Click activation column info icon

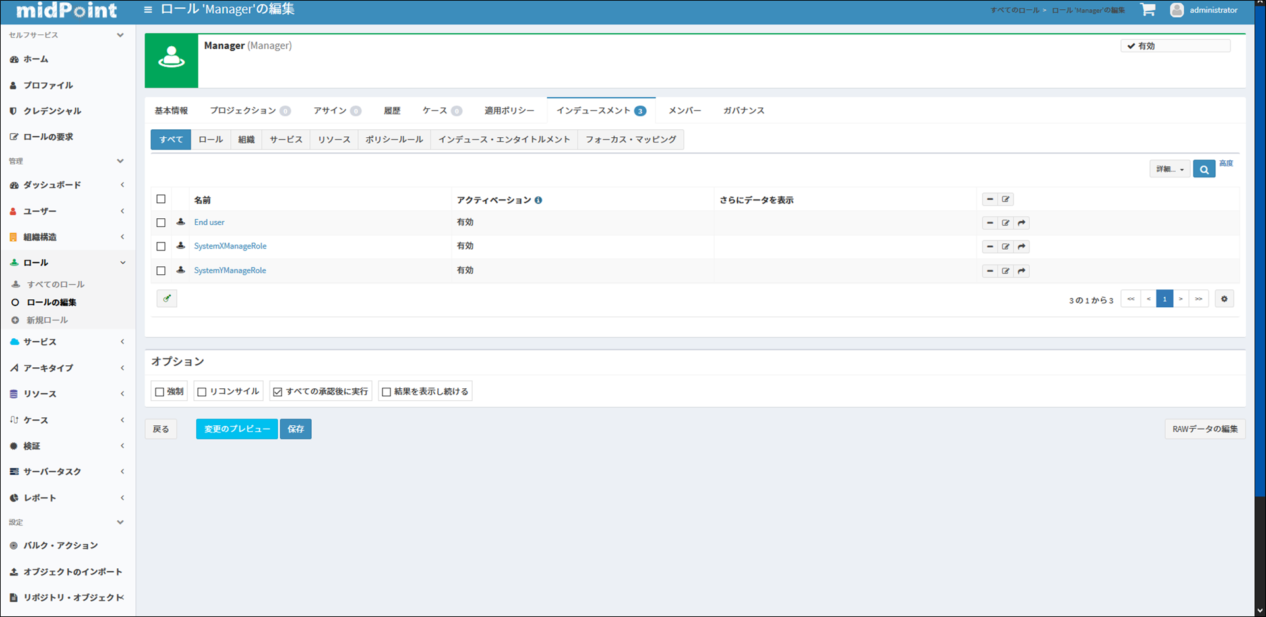(x=539, y=200)
